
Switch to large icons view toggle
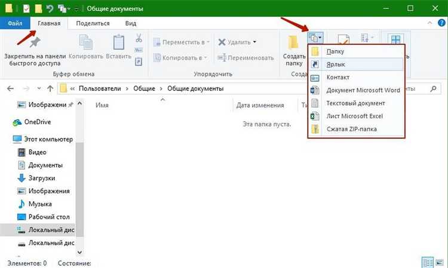440,263
